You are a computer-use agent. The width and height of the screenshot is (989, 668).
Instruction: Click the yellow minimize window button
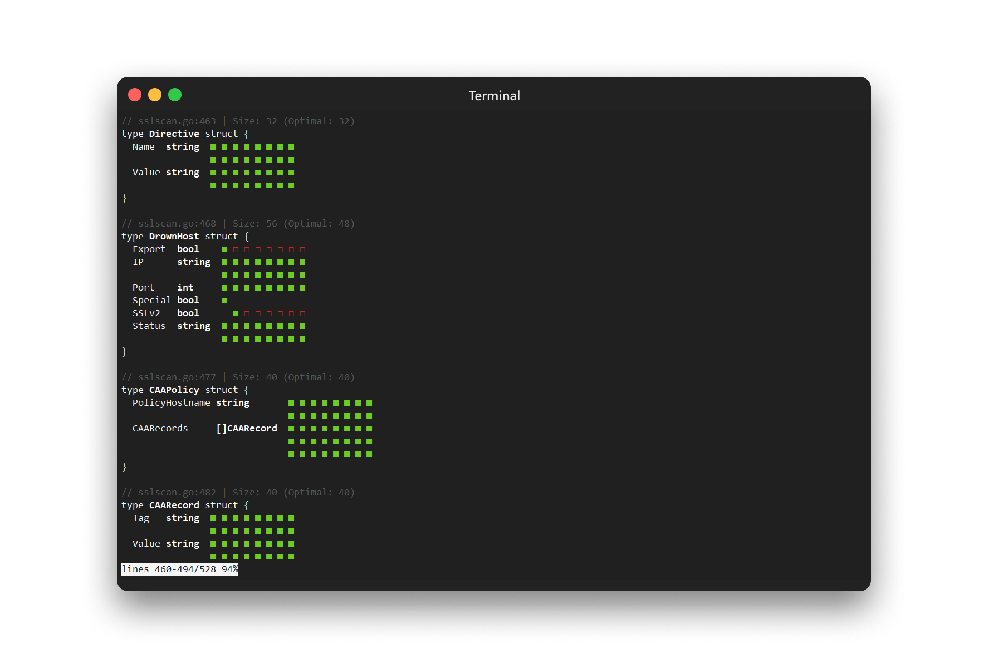click(155, 95)
